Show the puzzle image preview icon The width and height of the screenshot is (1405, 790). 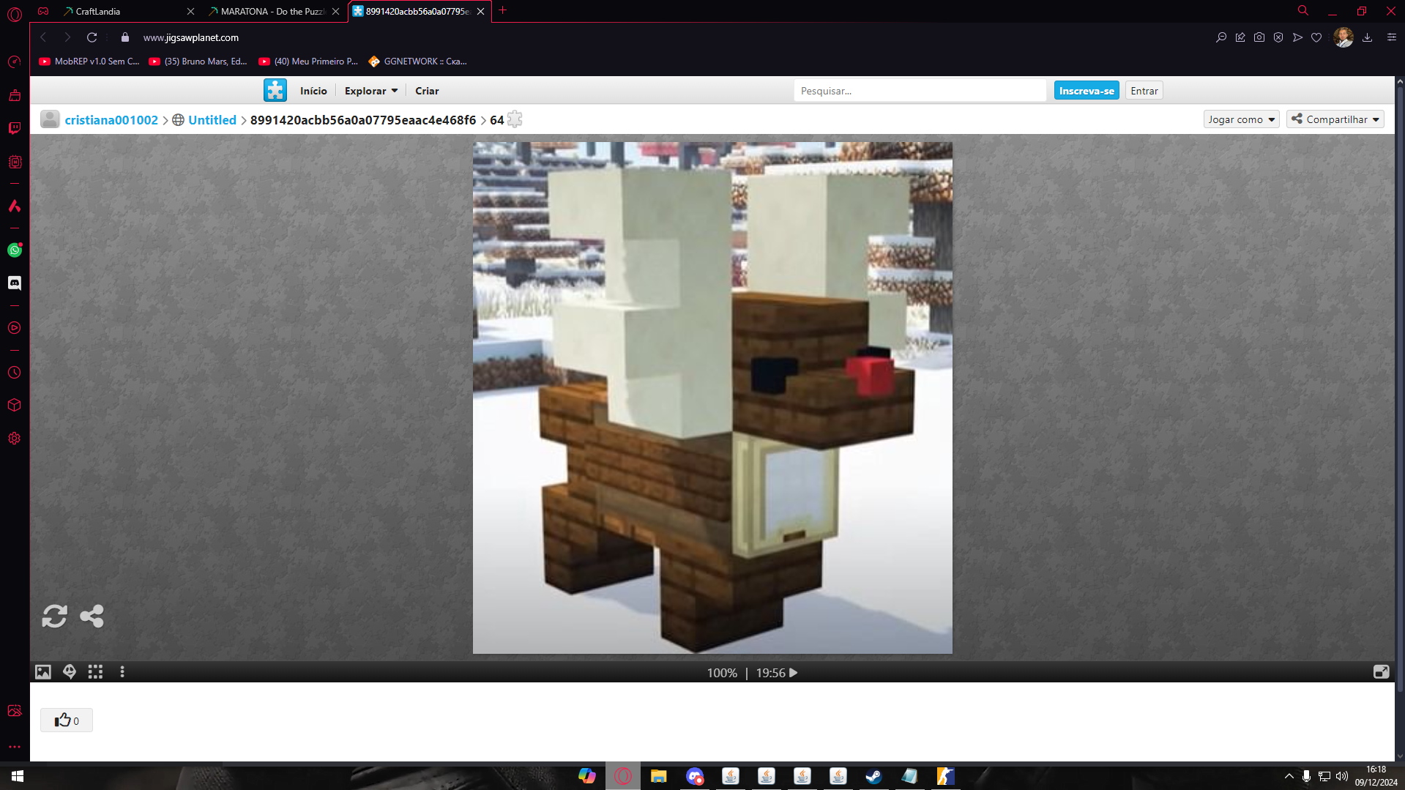tap(43, 671)
